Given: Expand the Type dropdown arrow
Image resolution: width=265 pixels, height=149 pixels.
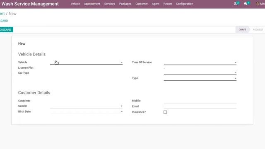Looking at the screenshot, I should (x=236, y=78).
